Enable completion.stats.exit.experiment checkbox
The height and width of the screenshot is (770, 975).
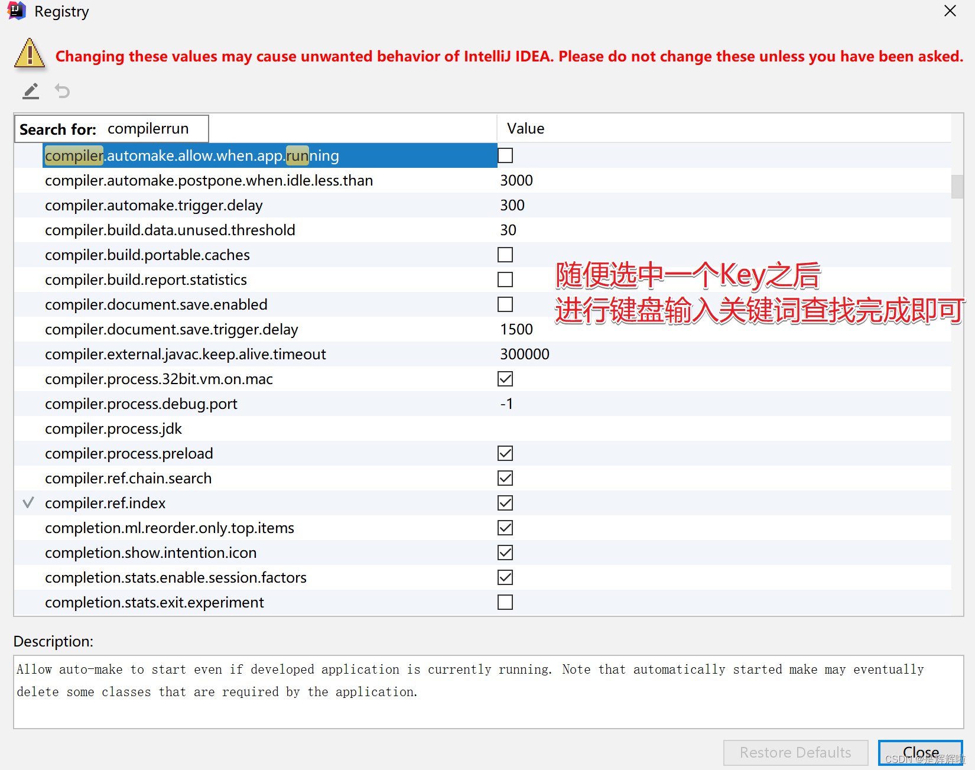(x=505, y=602)
